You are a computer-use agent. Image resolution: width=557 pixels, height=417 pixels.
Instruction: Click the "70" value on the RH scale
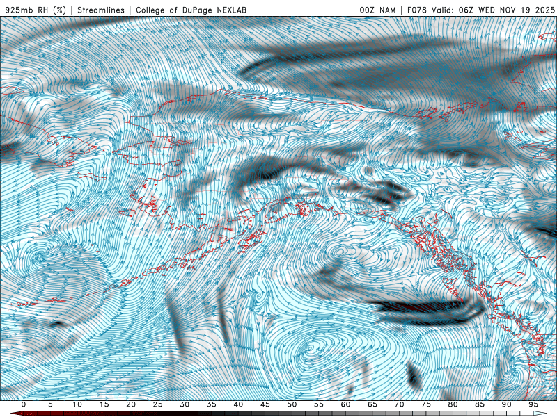[399, 404]
